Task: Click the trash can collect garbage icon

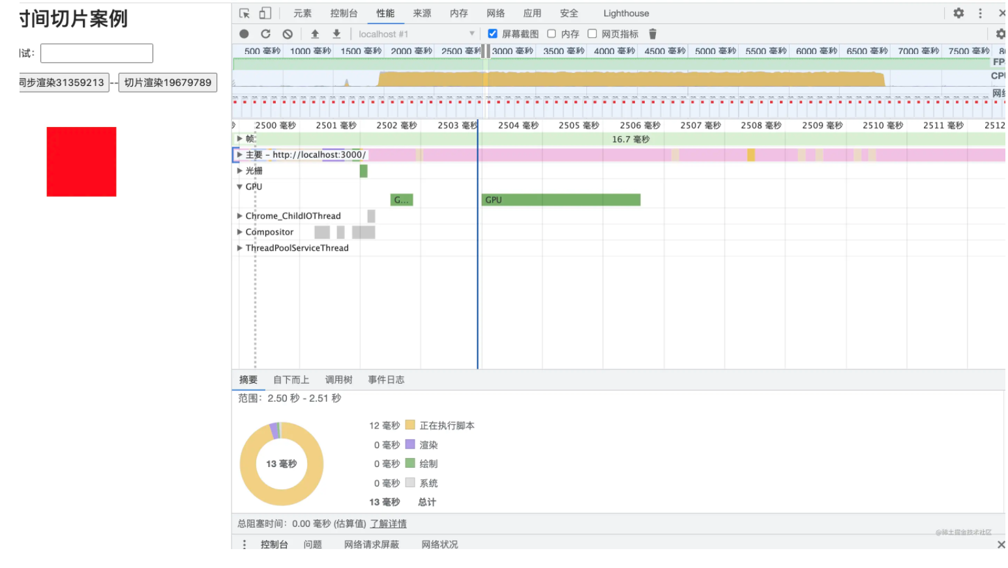Action: point(653,34)
